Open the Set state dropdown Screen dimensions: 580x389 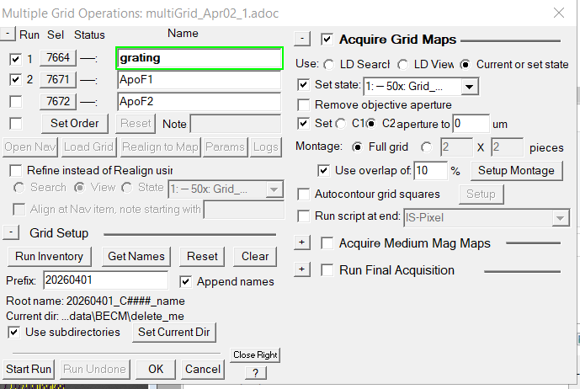(470, 87)
